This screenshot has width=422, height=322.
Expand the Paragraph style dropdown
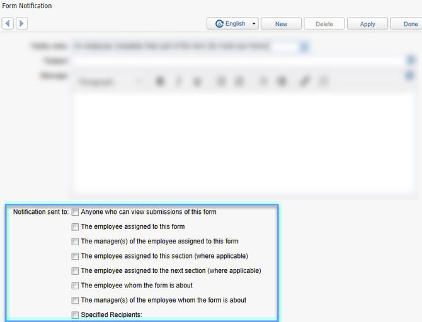tap(110, 82)
